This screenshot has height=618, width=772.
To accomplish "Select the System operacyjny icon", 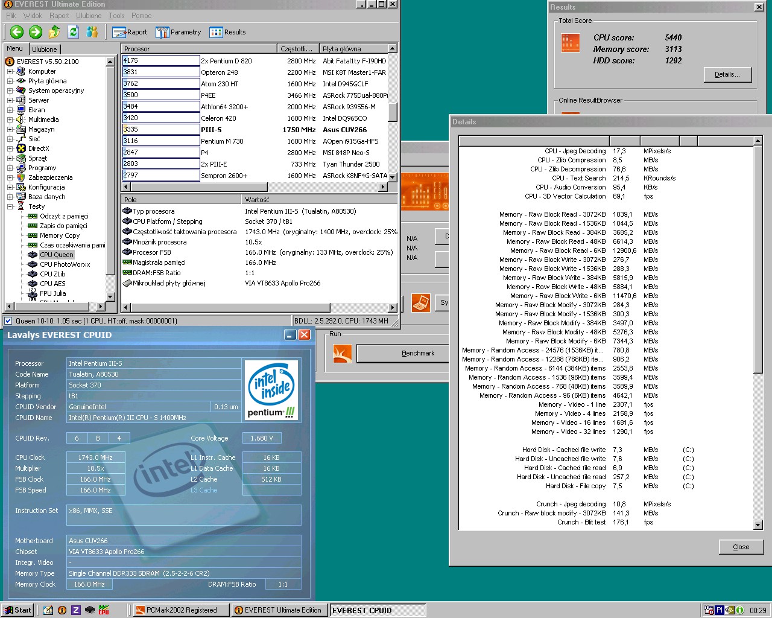I will click(21, 91).
